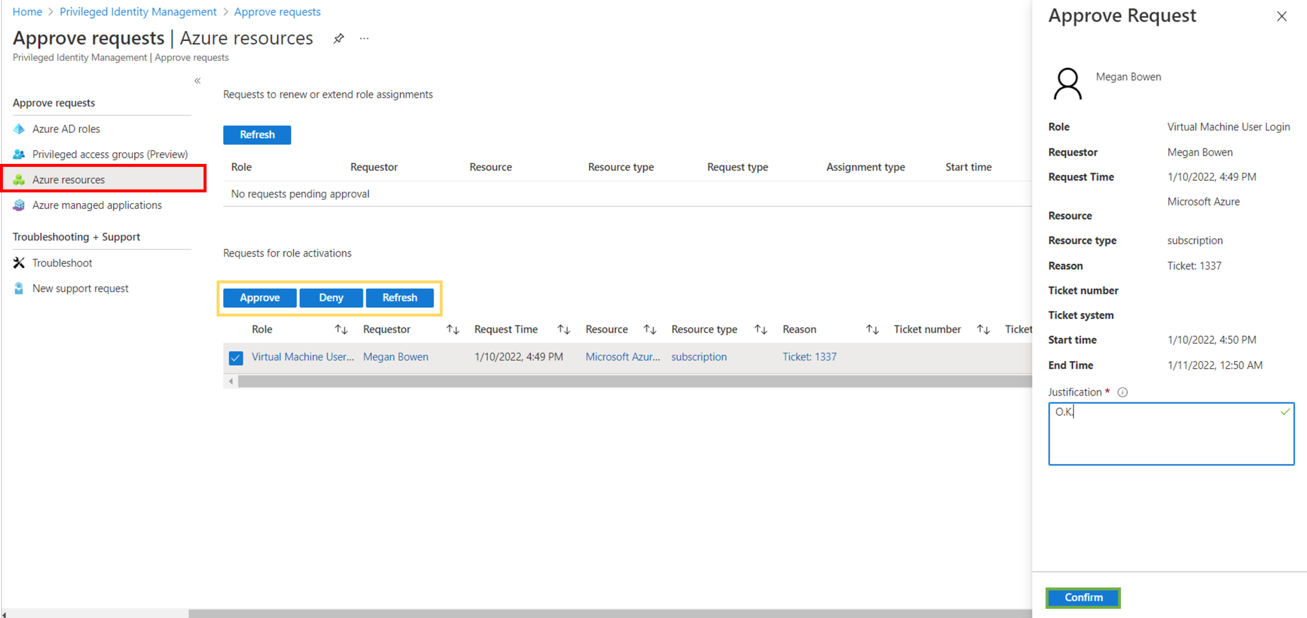Sort the table by Role column
This screenshot has width=1307, height=618.
point(341,329)
